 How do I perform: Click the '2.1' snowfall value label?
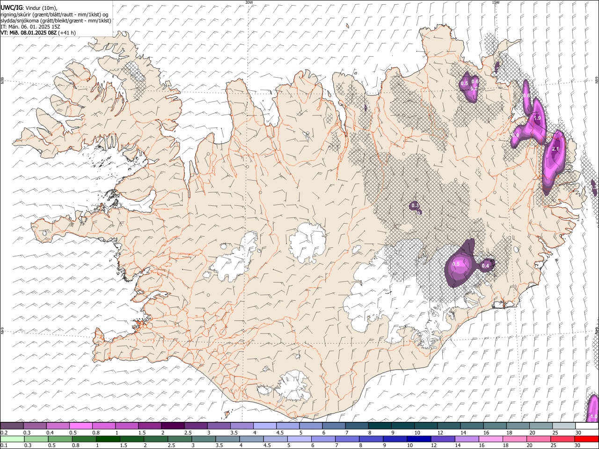click(556, 149)
